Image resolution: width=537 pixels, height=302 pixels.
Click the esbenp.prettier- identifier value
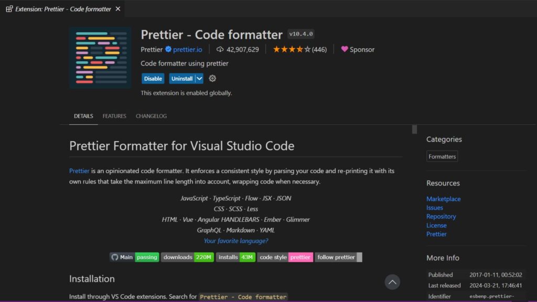click(x=492, y=296)
